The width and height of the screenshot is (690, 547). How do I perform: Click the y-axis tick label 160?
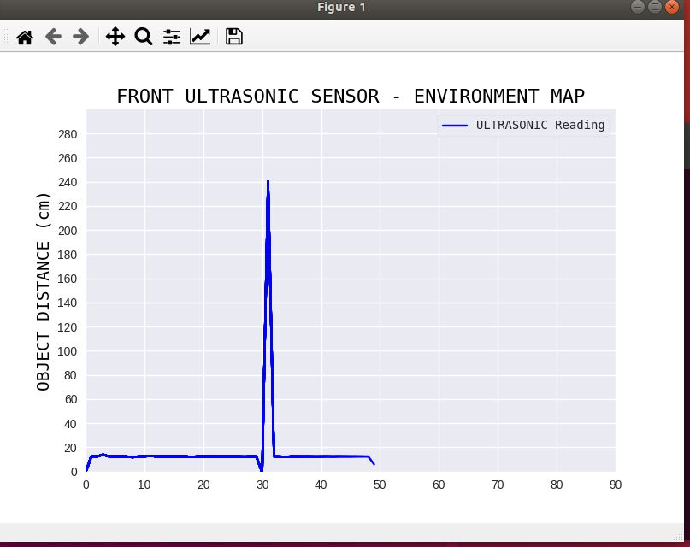(x=68, y=279)
